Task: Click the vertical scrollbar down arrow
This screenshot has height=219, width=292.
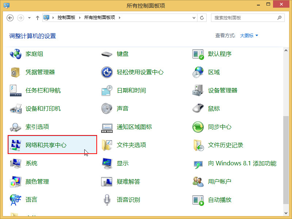Action: click(x=286, y=212)
